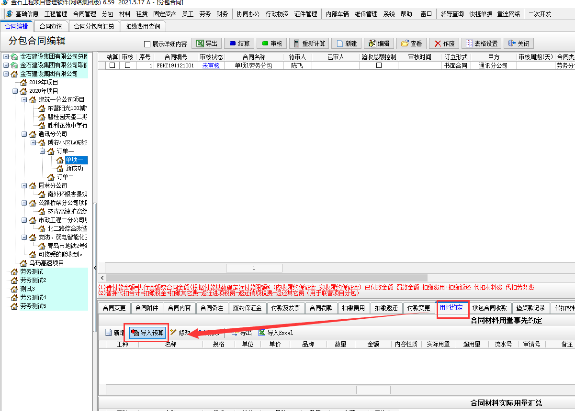The image size is (575, 411).
Task: Switch to the 合同分包商汇总 tab
Action: [94, 26]
